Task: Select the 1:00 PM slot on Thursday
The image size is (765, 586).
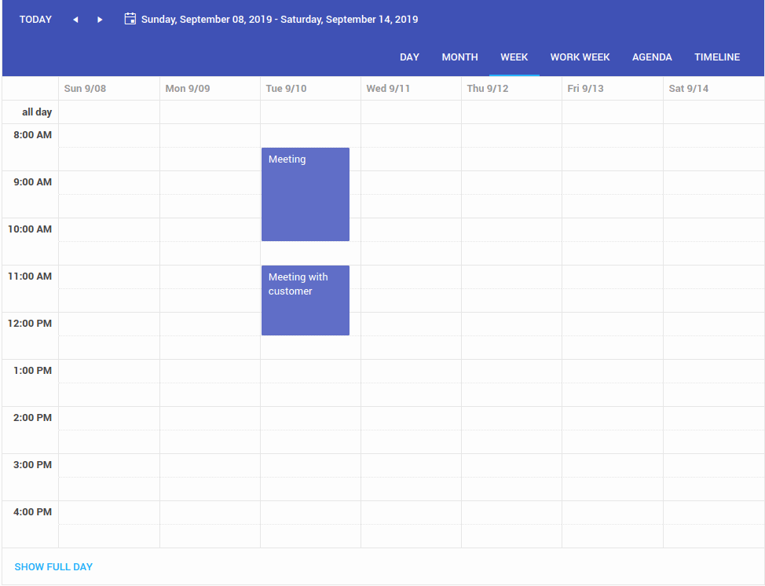Action: [x=511, y=372]
